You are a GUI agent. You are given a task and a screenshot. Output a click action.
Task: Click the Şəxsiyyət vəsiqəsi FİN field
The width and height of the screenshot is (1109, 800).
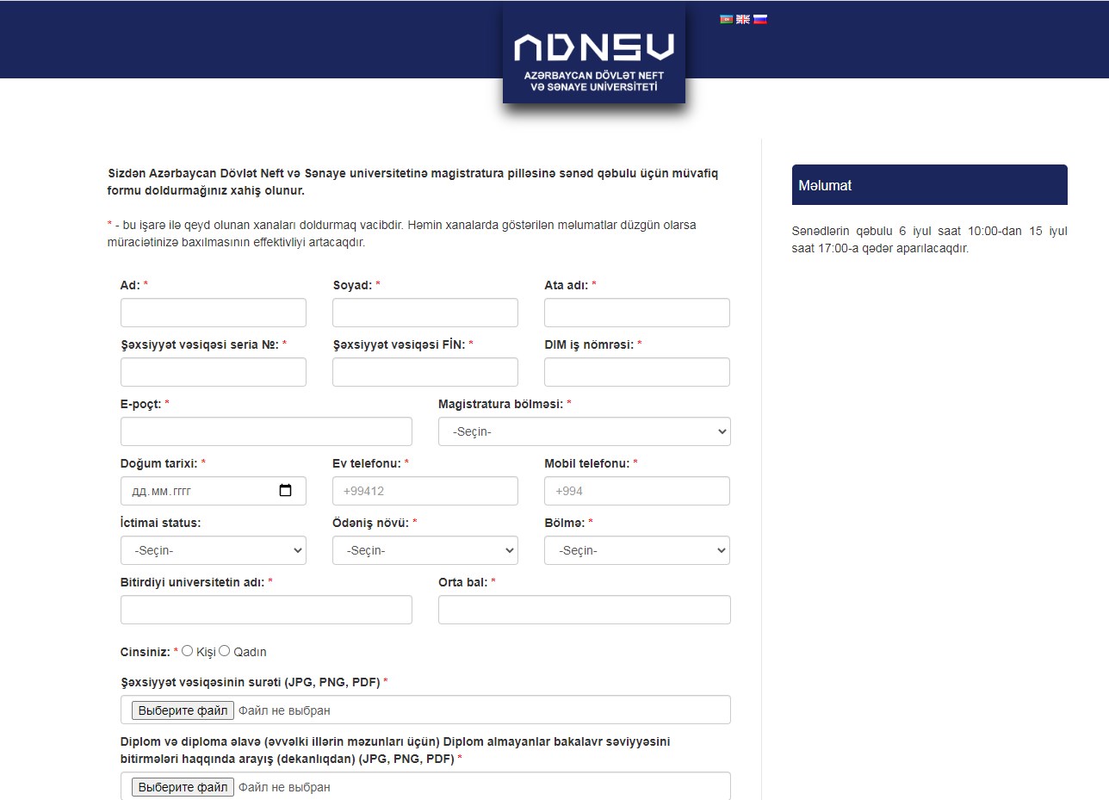(424, 372)
